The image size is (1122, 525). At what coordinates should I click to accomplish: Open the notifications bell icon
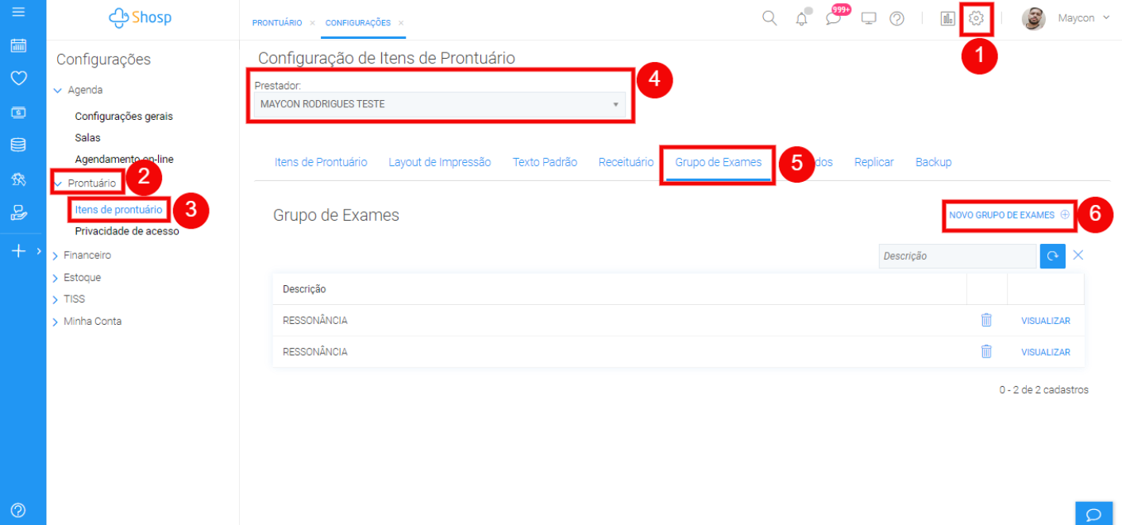tap(802, 19)
